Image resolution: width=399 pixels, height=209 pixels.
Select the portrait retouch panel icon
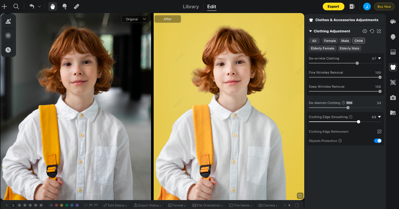click(393, 36)
